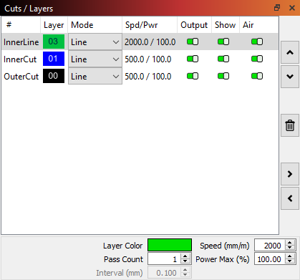Open the Mode dropdown for InnerCut
The width and height of the screenshot is (300, 280).
click(95, 59)
